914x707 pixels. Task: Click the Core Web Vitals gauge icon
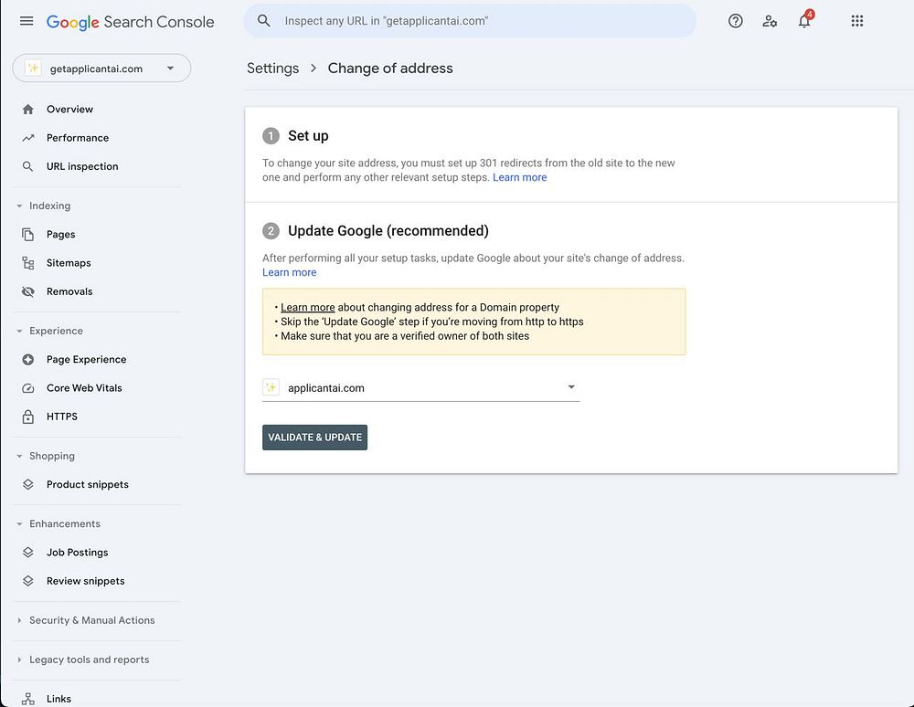point(28,388)
